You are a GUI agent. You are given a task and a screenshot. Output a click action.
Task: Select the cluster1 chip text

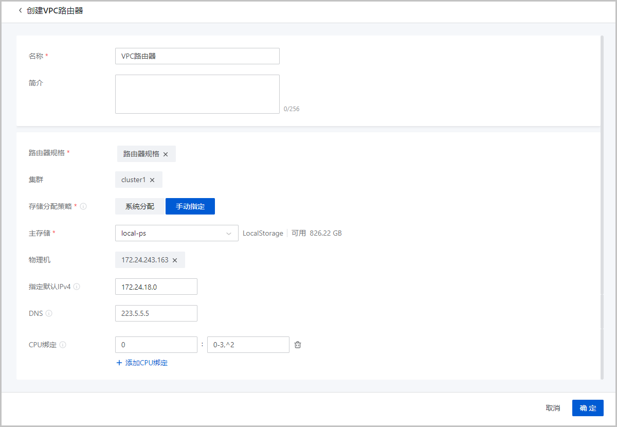134,180
